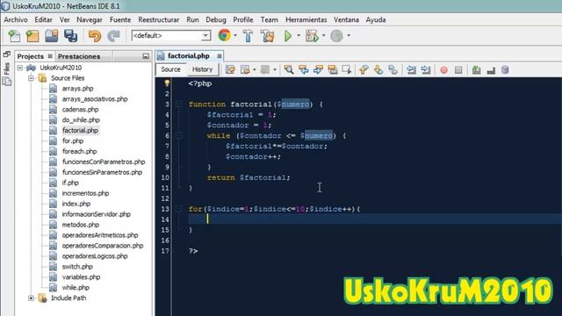Click the Open Project toolbar icon
The height and width of the screenshot is (316, 562).
coord(52,36)
